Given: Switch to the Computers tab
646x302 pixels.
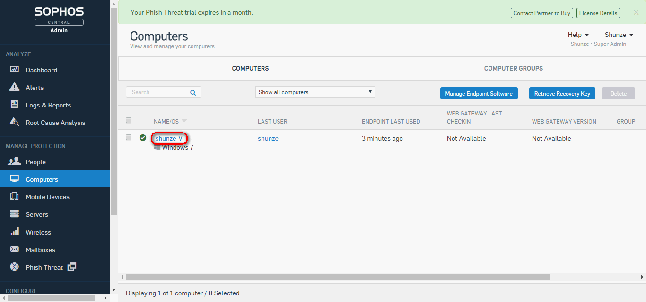Looking at the screenshot, I should click(250, 68).
